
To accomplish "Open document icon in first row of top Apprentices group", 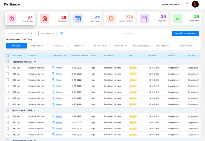I will (x=53, y=68).
